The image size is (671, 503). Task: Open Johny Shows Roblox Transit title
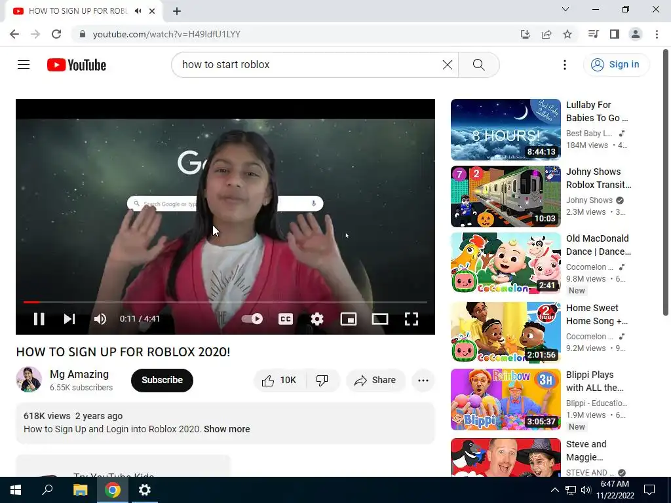pos(598,178)
